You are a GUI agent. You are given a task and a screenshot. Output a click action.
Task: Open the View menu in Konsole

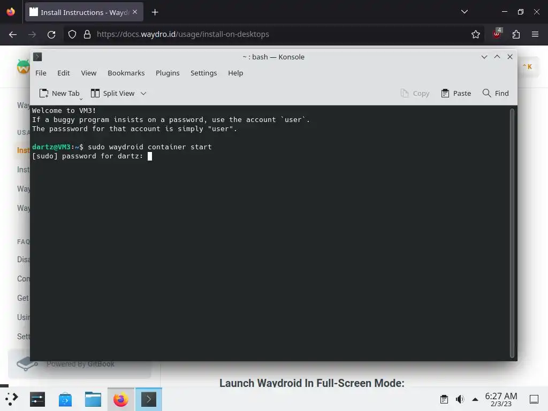click(x=88, y=73)
